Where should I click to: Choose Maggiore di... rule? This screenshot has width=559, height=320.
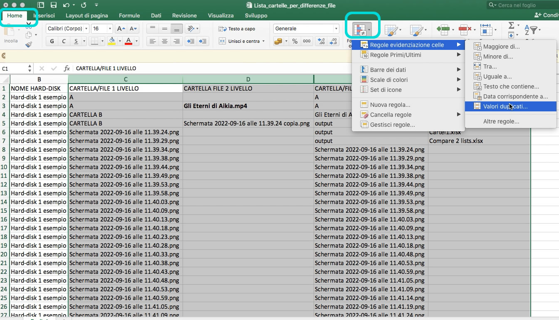click(x=511, y=47)
